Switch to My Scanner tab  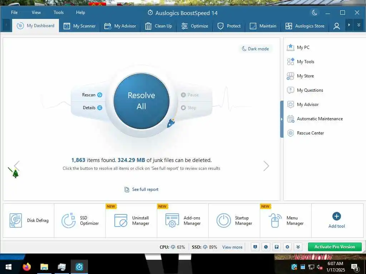[x=80, y=26]
